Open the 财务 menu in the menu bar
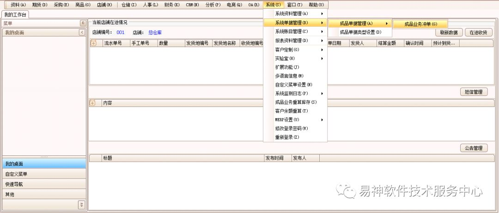 pyautogui.click(x=171, y=5)
